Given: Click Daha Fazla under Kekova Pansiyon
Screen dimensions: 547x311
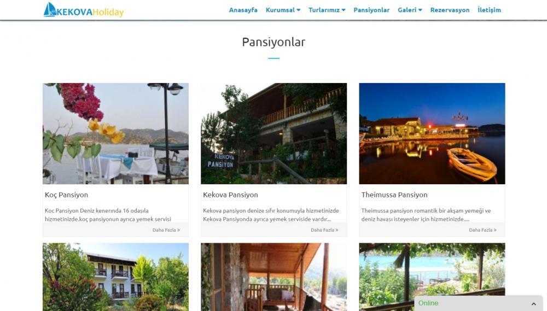Looking at the screenshot, I should point(324,230).
